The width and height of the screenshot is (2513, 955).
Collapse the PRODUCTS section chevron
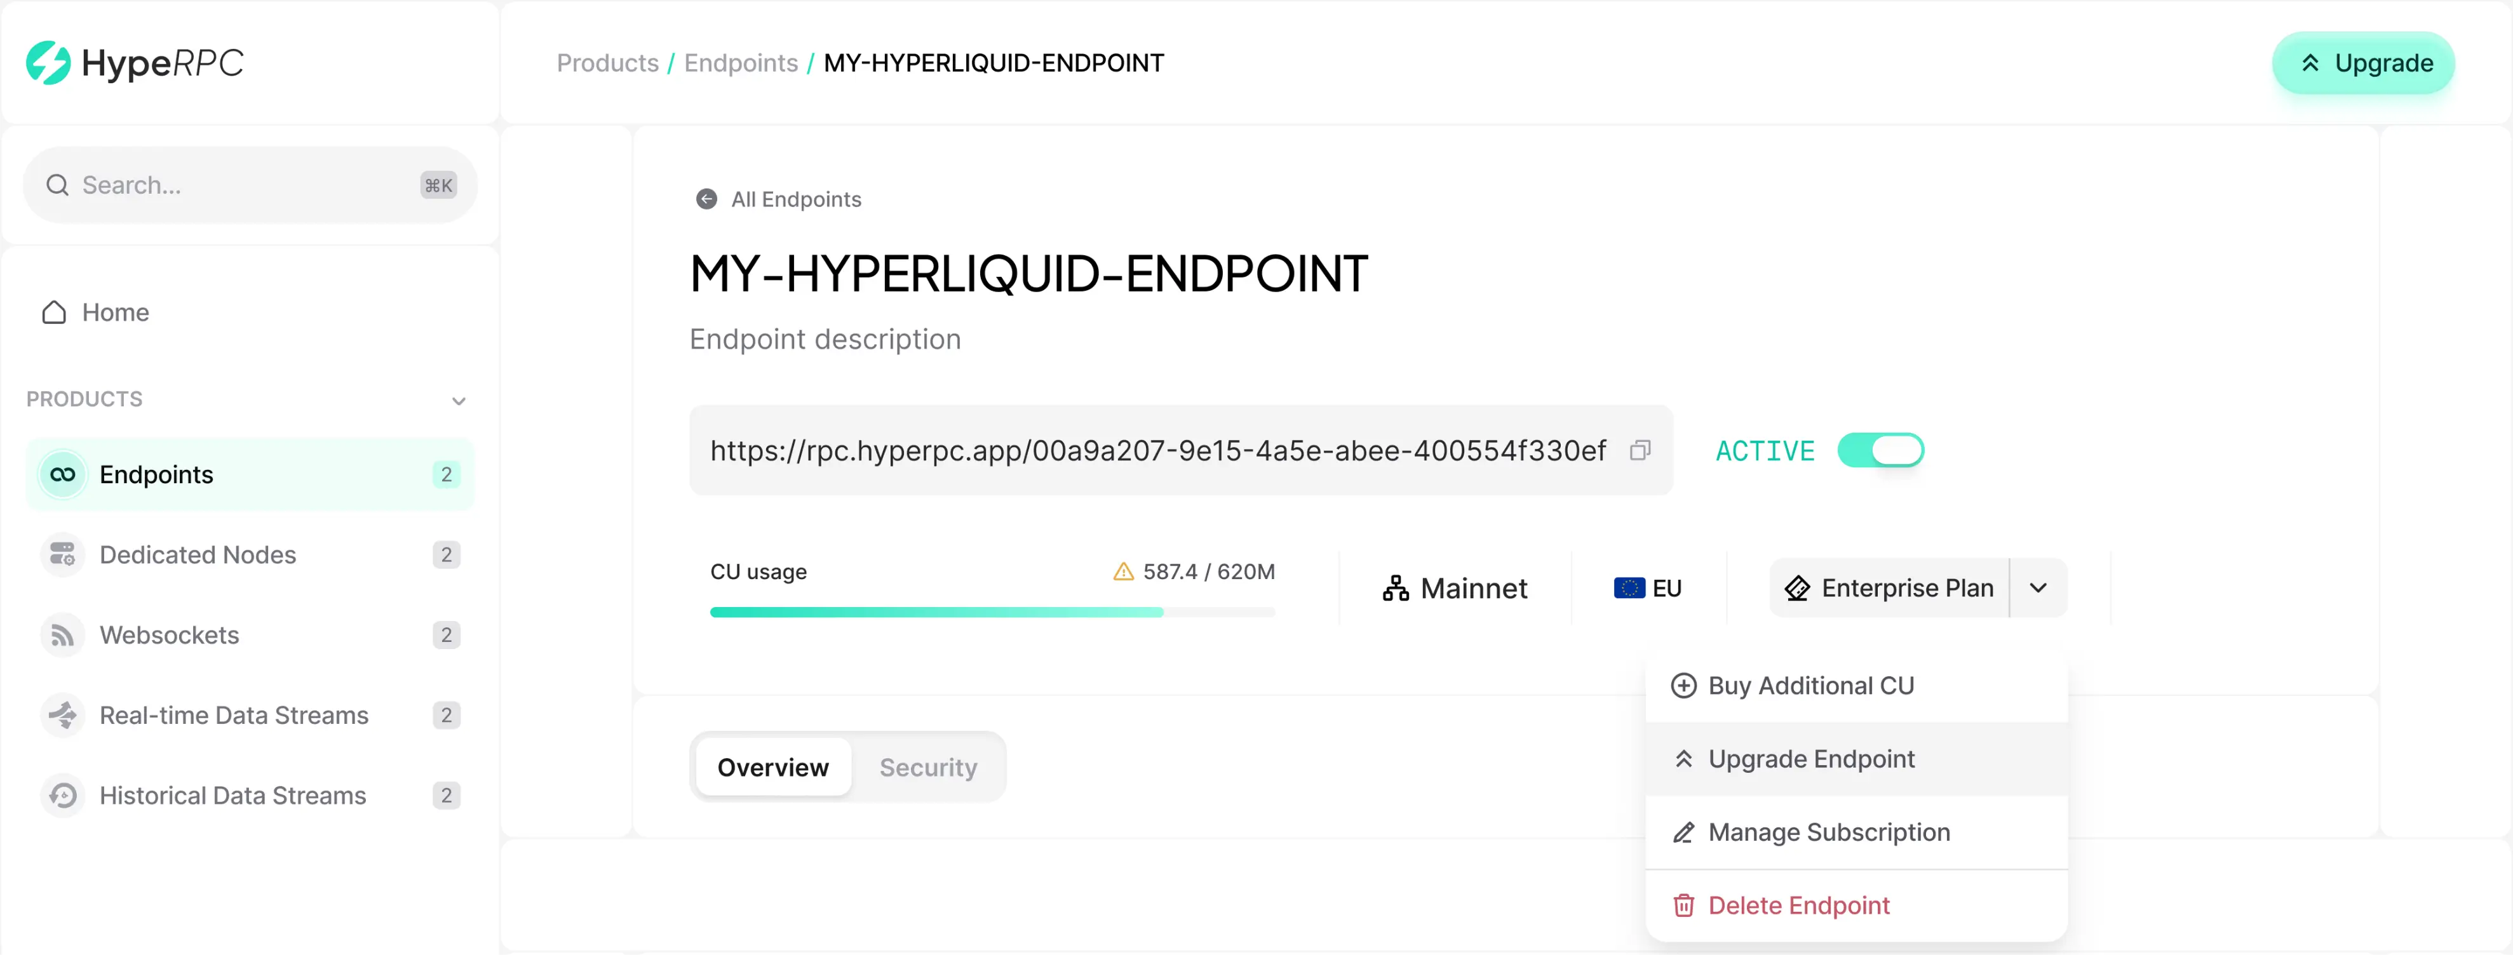(459, 401)
